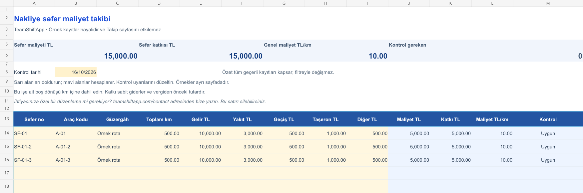Select the Maliyet TL value in SF-01-2 row
Image resolution: width=583 pixels, height=193 pixels.
409,147
